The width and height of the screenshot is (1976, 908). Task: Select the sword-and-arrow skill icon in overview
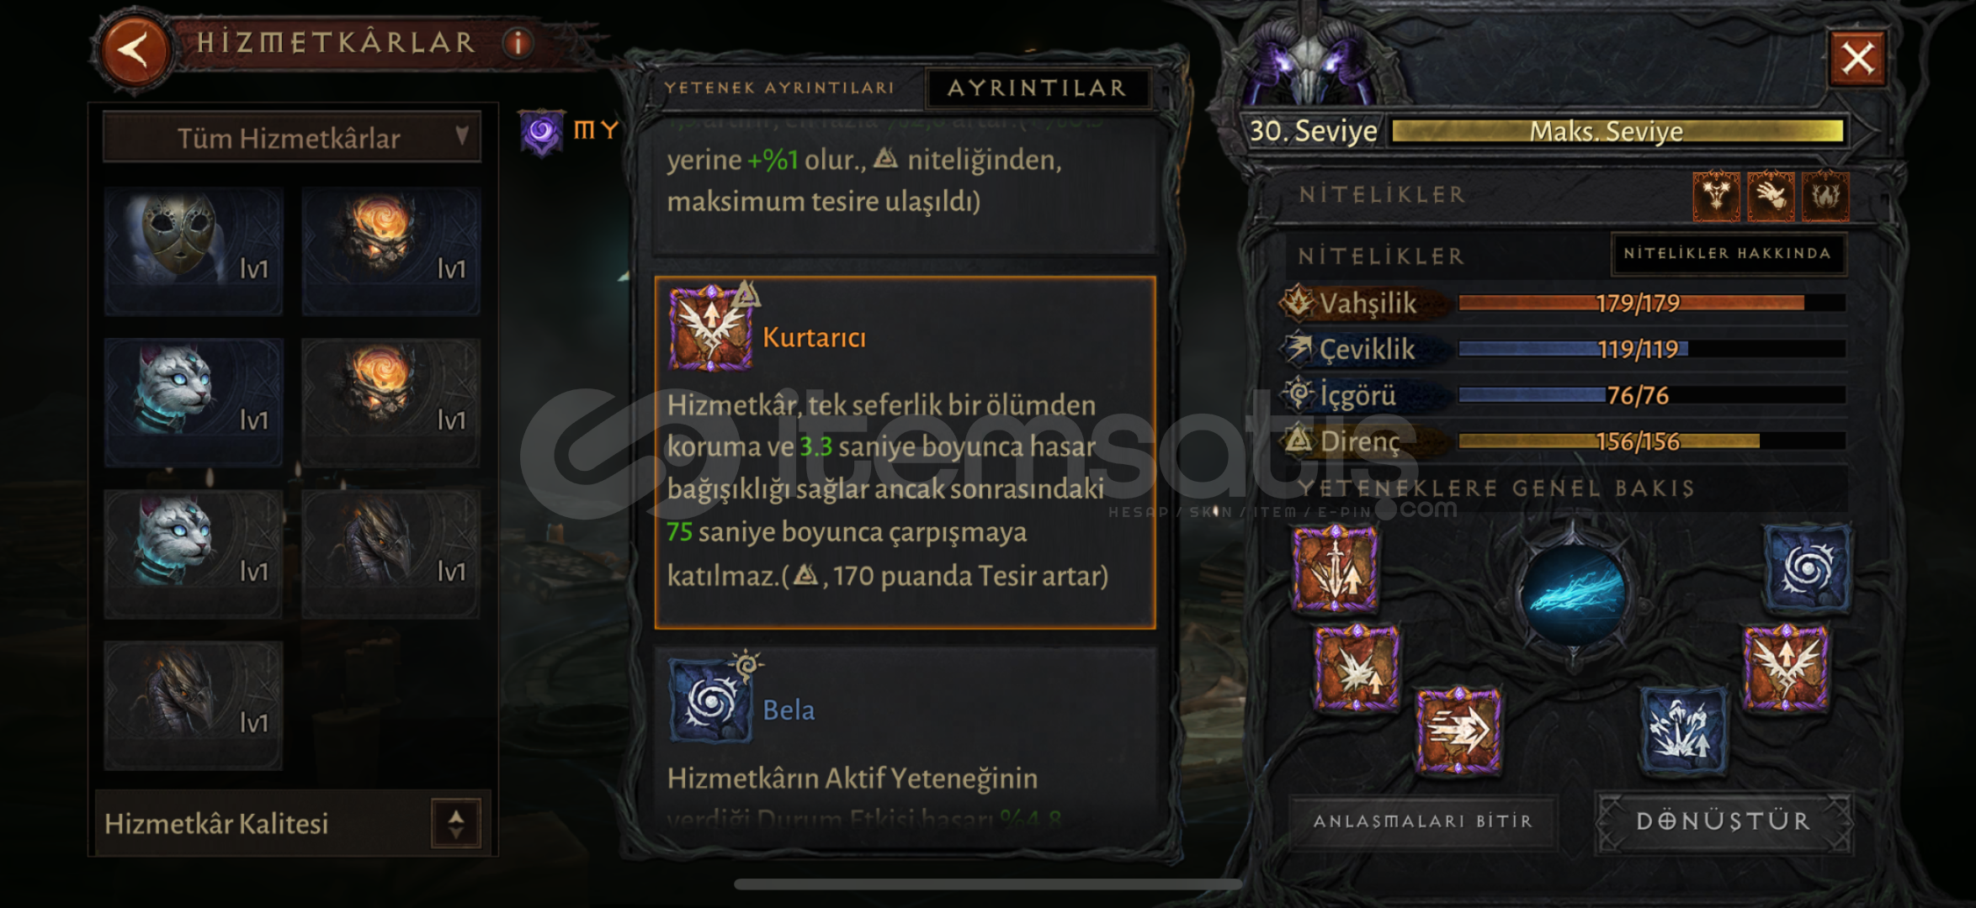click(x=1336, y=568)
